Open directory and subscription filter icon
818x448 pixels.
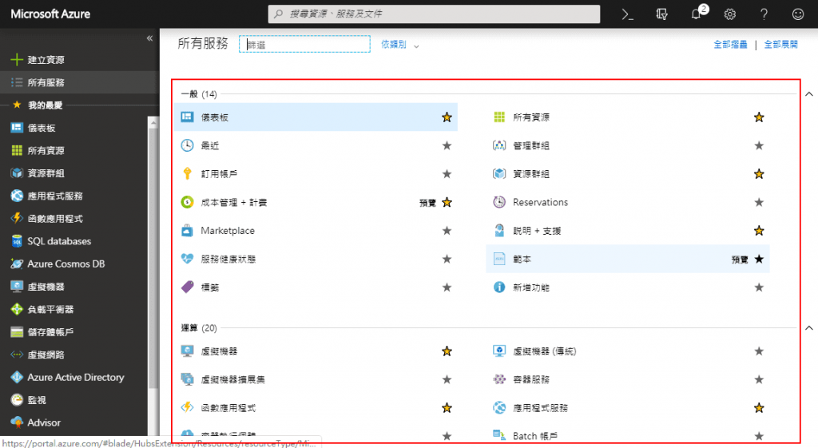[661, 14]
